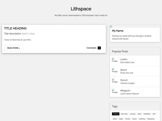Select the Ideas tag
The image size is (162, 121).
[x=115, y=119]
